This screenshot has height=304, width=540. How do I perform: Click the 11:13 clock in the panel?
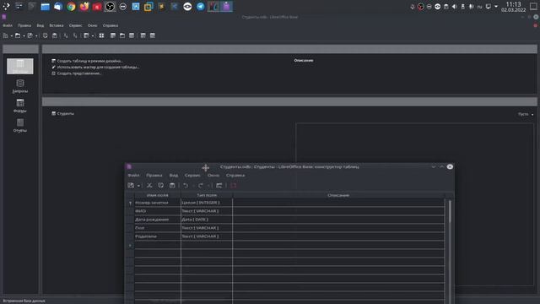[514, 4]
